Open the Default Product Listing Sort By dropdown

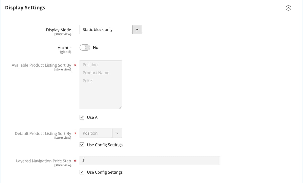(x=96, y=133)
